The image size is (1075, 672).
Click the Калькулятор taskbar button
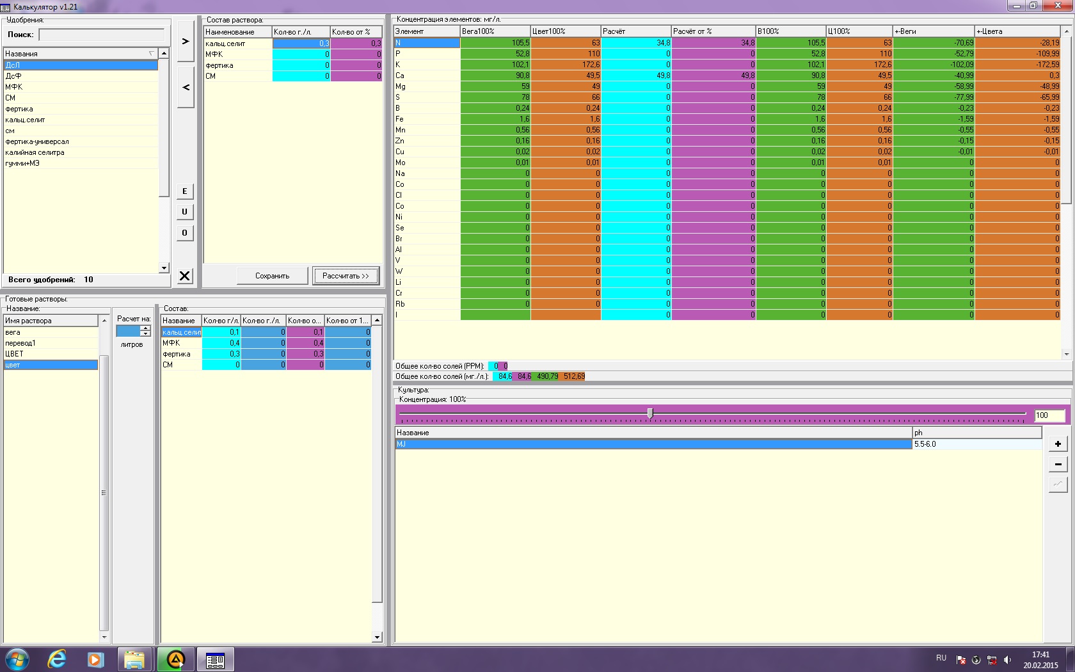pos(215,659)
